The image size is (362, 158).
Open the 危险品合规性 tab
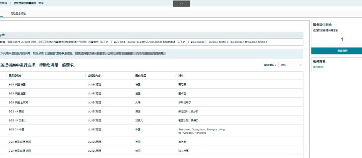(x=18, y=14)
